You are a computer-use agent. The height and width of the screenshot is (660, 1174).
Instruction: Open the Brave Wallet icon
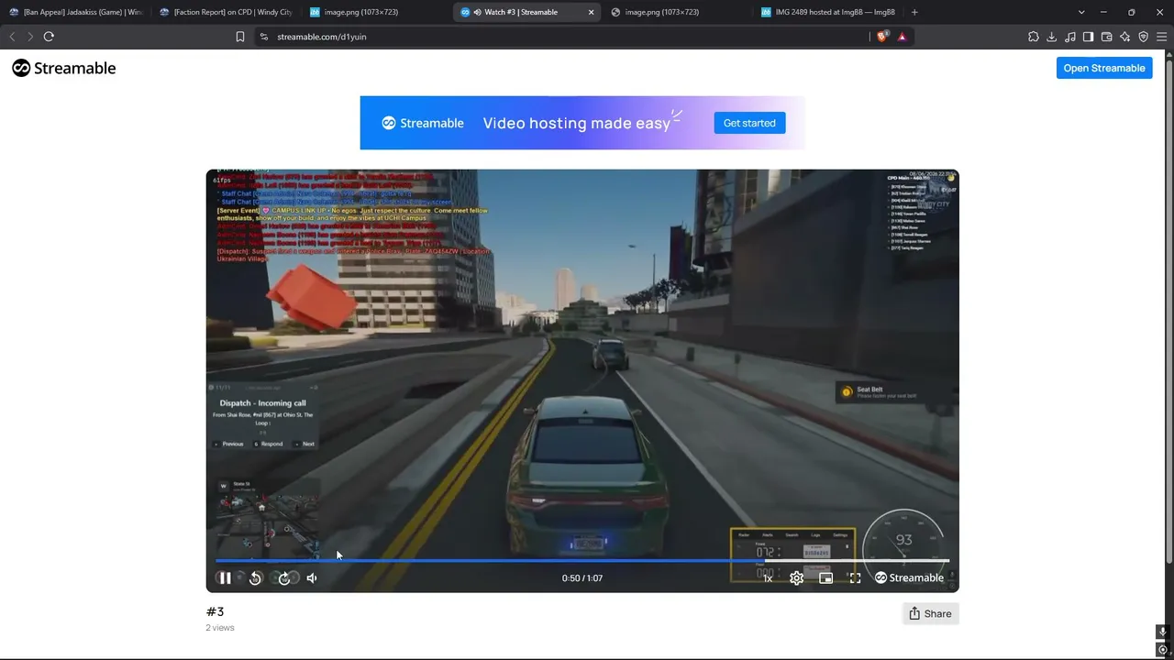[x=1107, y=37]
